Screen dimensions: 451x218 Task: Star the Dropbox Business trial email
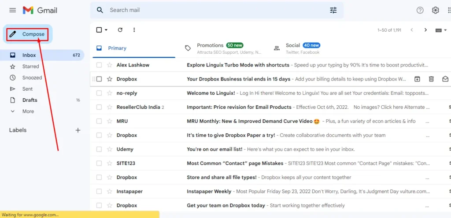[x=109, y=79]
